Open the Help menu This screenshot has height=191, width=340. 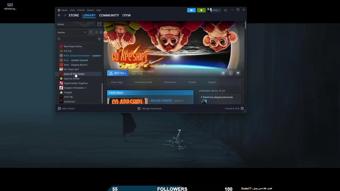(99, 10)
